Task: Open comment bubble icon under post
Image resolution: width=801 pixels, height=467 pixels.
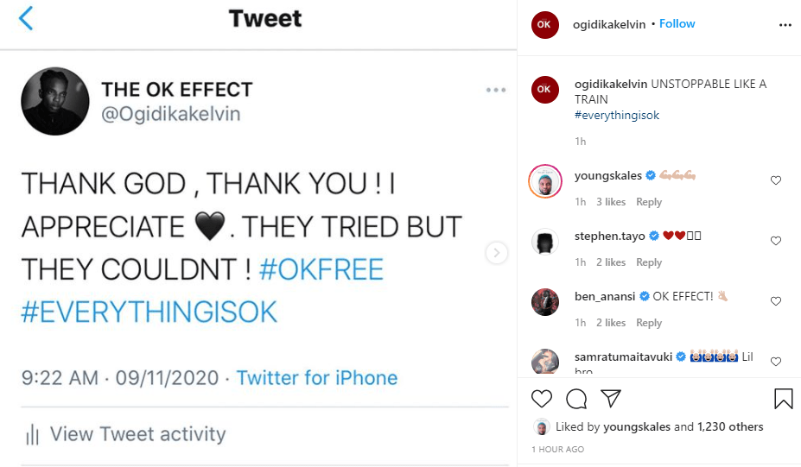Action: click(576, 399)
